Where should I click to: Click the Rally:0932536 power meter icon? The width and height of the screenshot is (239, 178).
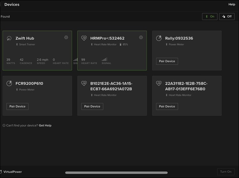tap(159, 38)
